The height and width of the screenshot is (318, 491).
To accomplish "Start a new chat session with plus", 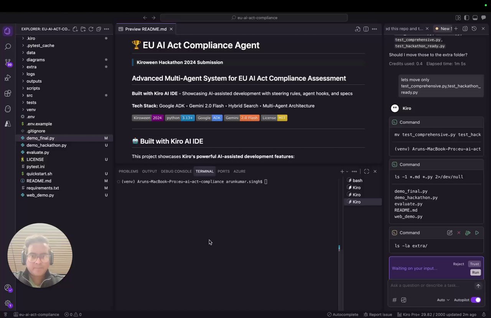I will coord(456,29).
